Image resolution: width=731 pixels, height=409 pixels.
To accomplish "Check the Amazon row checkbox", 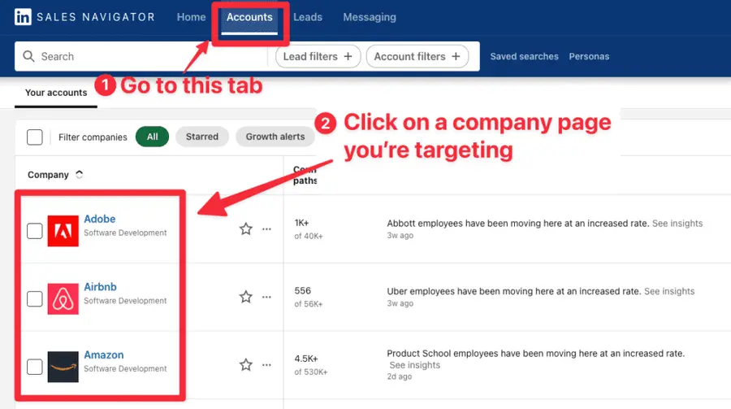I will [x=34, y=367].
